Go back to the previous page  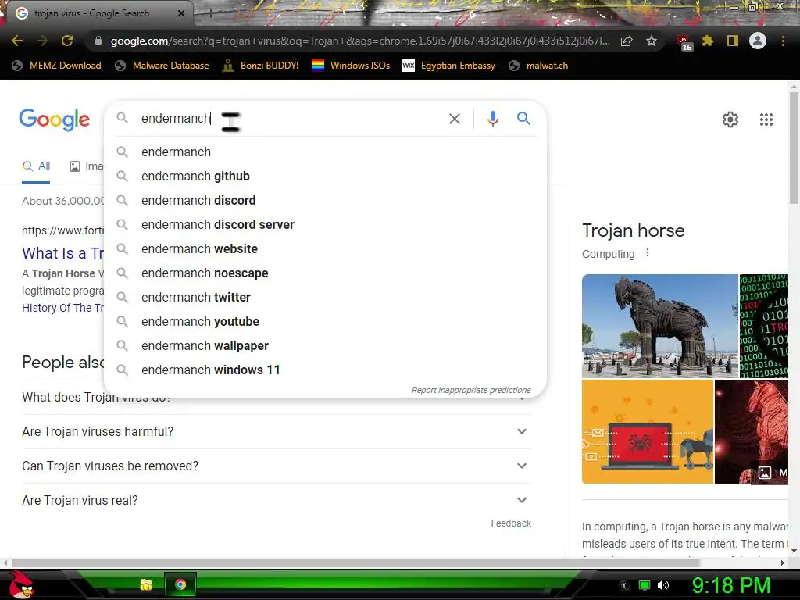tap(17, 41)
